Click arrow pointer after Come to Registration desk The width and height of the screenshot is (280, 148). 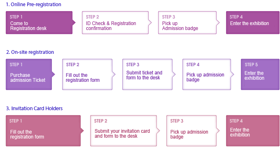click(74, 23)
